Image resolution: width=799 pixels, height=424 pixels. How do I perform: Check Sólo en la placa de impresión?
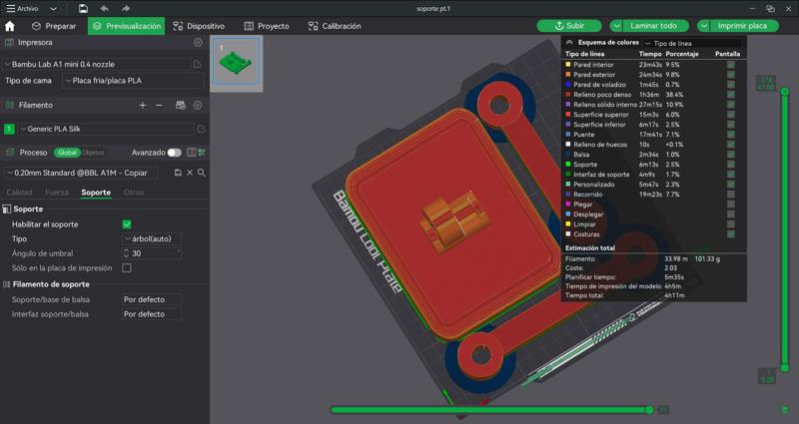(x=127, y=268)
